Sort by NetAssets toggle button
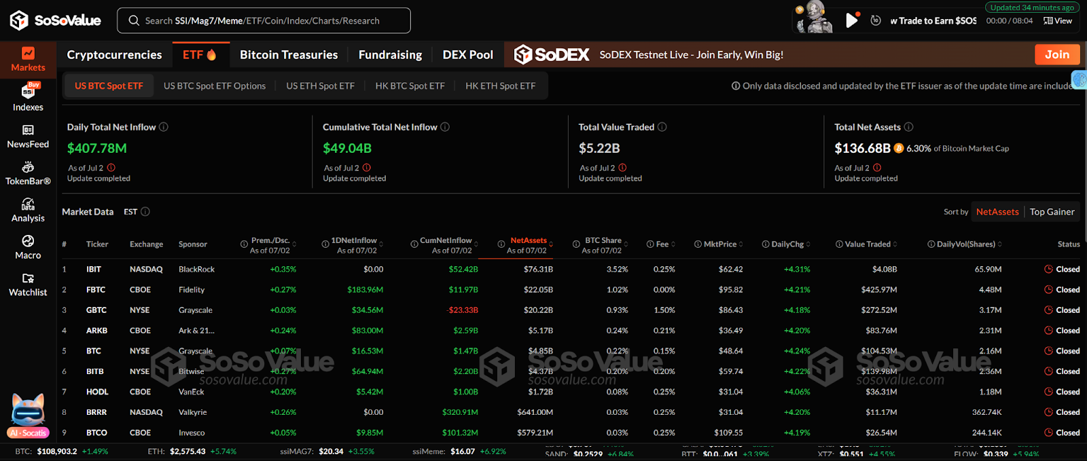1087x461 pixels. 997,212
